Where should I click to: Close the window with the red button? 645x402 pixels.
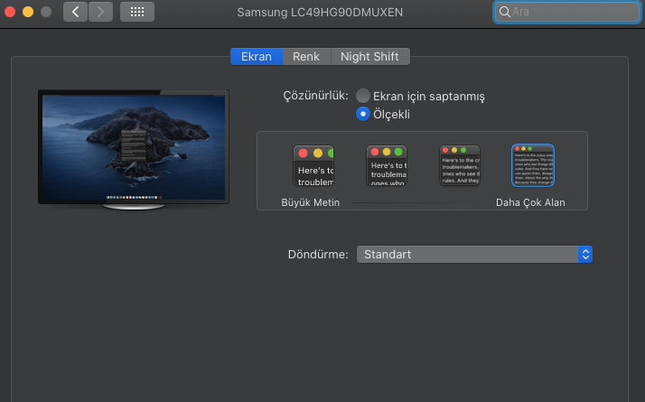tap(11, 13)
